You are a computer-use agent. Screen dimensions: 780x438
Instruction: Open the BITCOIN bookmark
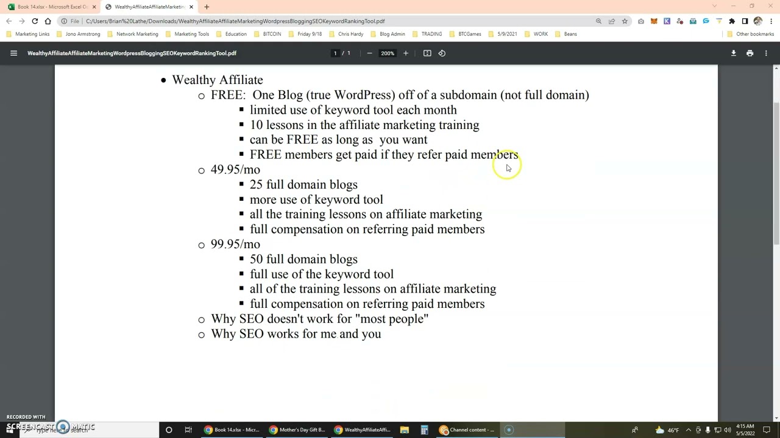(271, 34)
